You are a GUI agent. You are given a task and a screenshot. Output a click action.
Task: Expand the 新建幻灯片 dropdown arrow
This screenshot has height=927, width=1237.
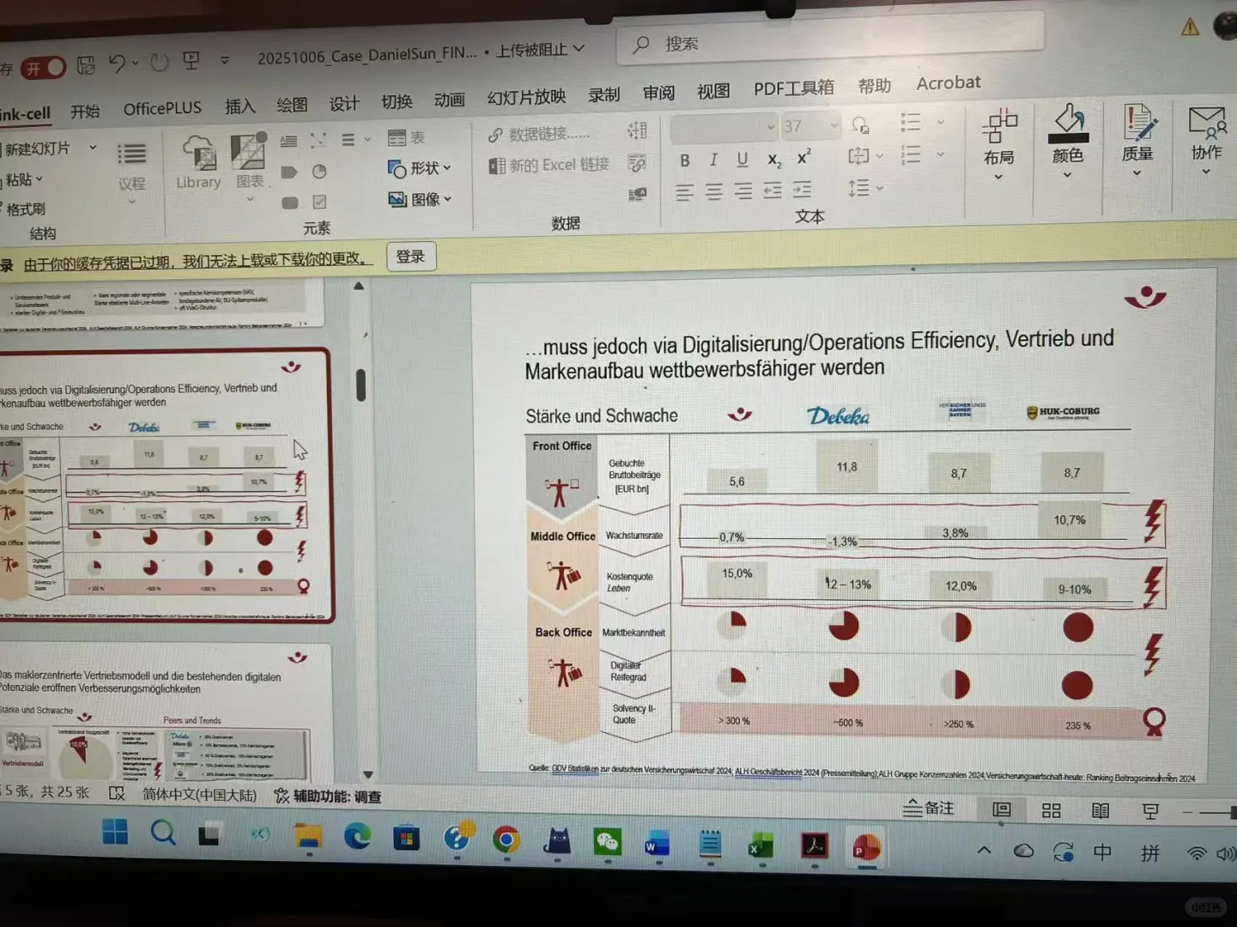tap(93, 148)
